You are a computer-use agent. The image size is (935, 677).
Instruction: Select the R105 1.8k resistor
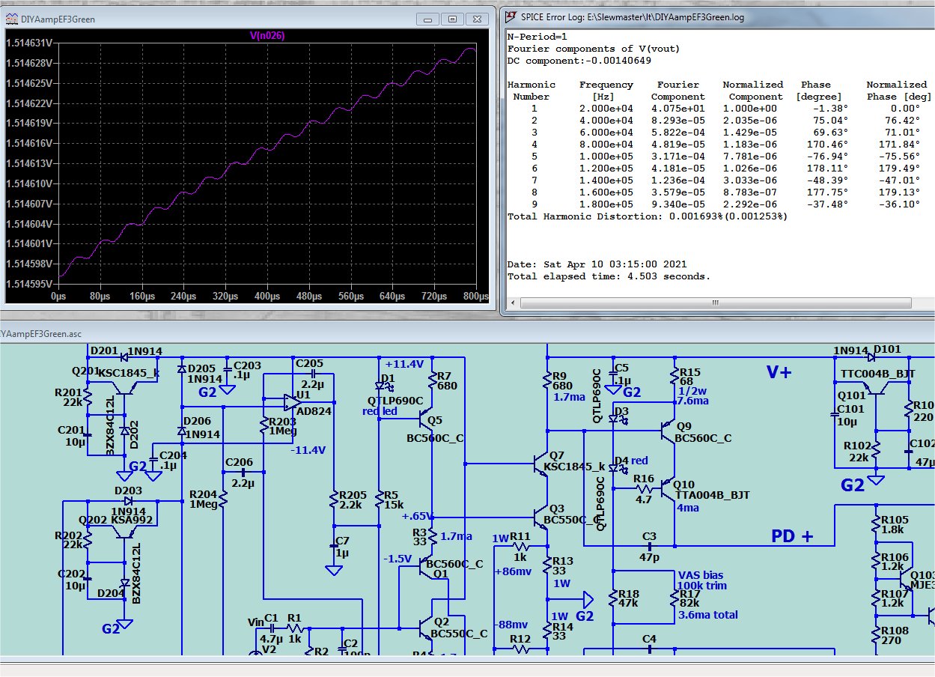[x=876, y=524]
